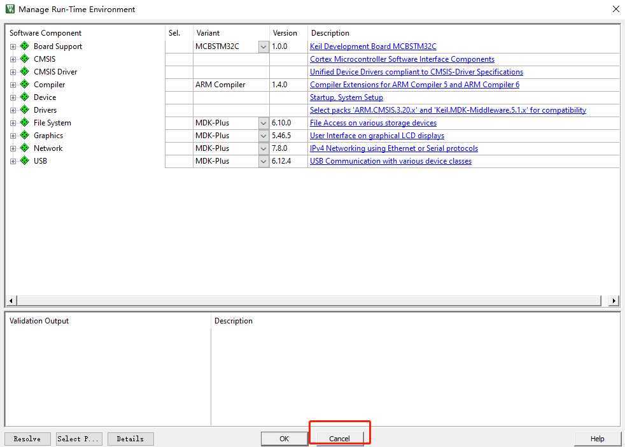The height and width of the screenshot is (447, 625).
Task: Click the CMSIS green diamond icon
Action: pos(25,59)
